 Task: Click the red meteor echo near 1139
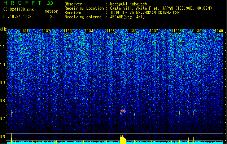[193, 113]
